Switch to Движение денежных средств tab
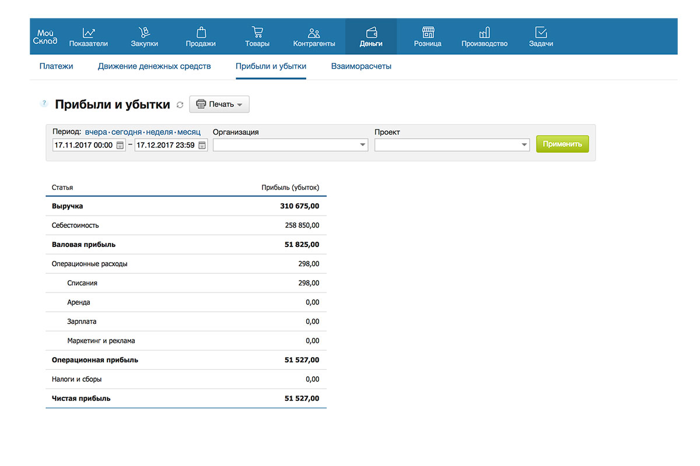700x466 pixels. (154, 66)
